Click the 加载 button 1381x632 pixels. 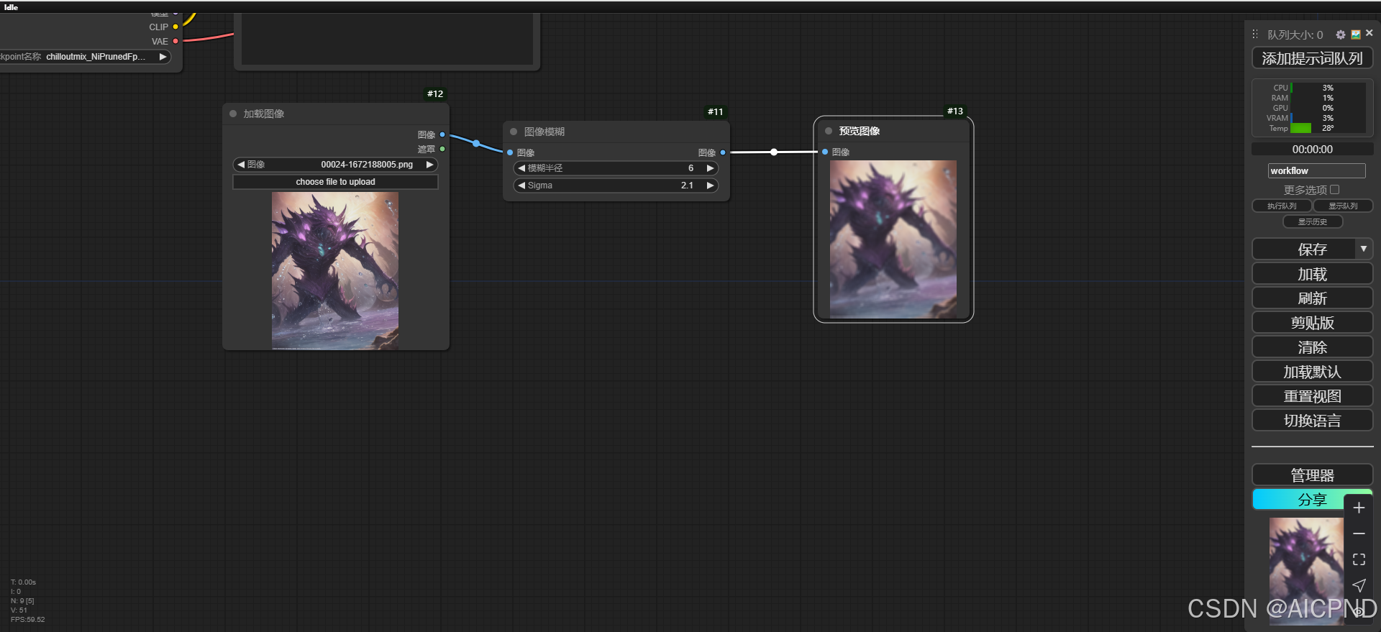[x=1312, y=274]
